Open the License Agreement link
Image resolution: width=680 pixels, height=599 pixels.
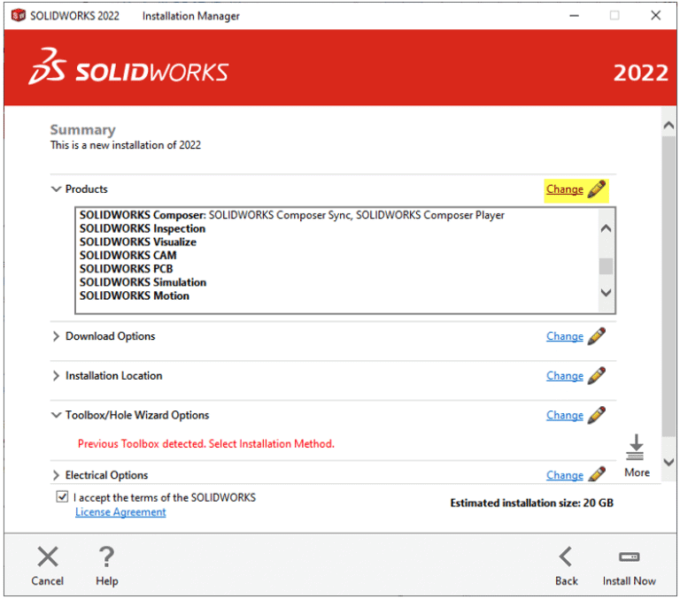pos(120,512)
